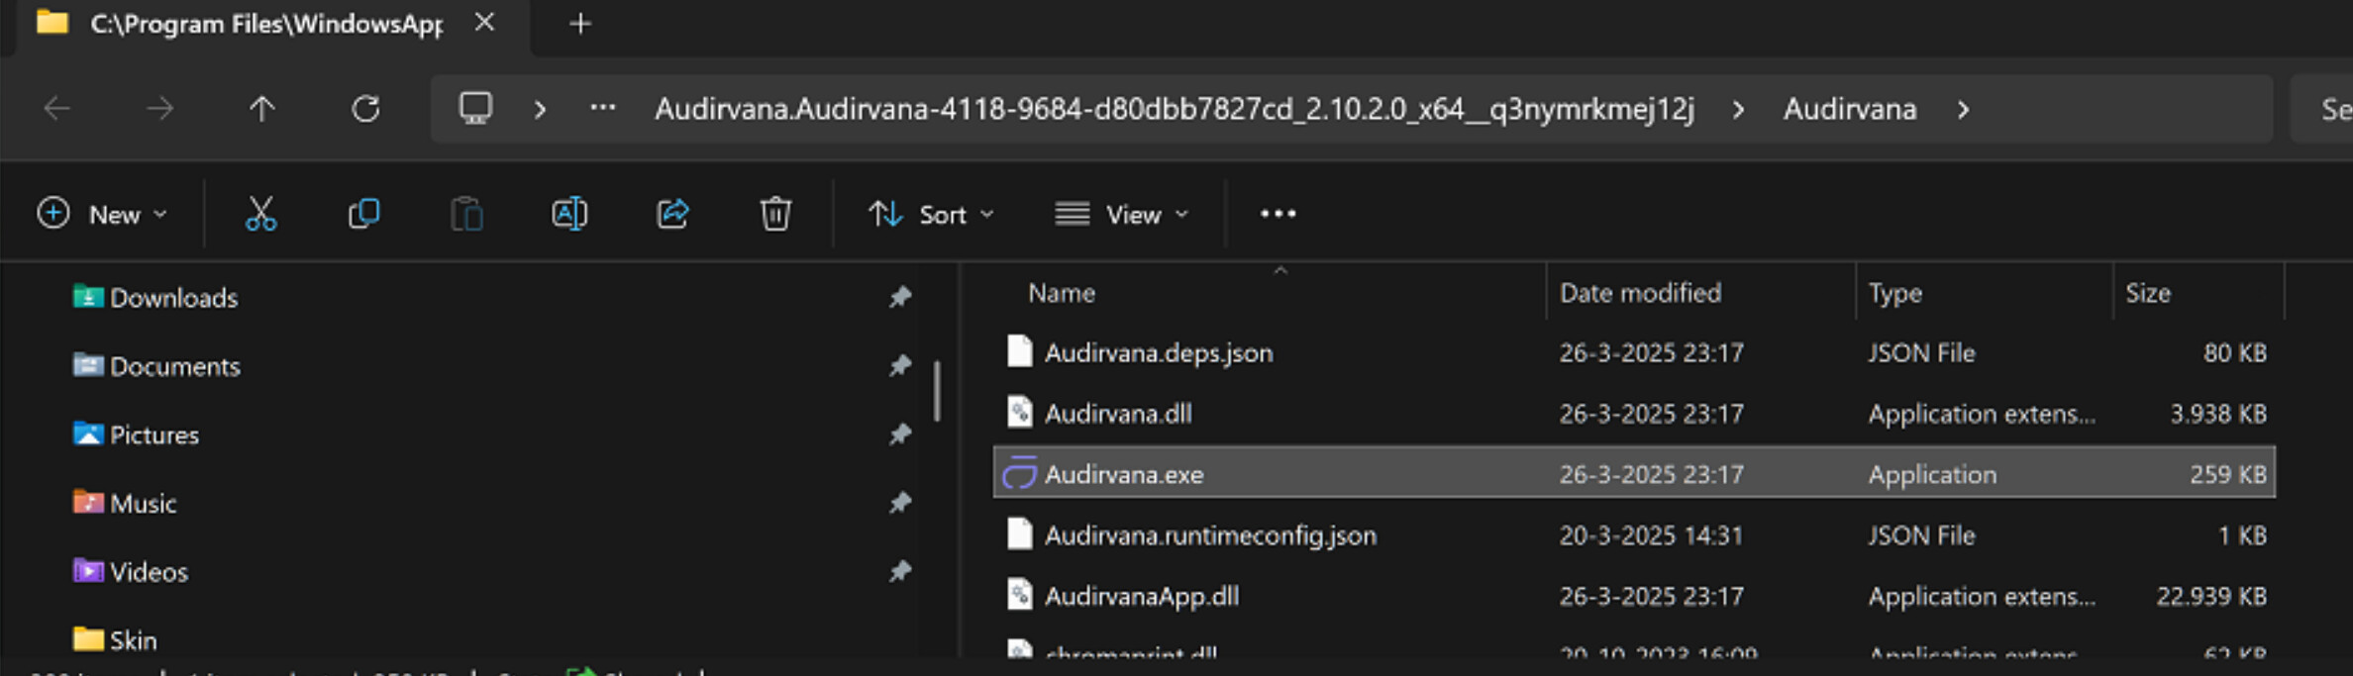Screen dimensions: 2353x676
Task: Click the 259 KB size of Audirvana.exe
Action: click(2227, 474)
